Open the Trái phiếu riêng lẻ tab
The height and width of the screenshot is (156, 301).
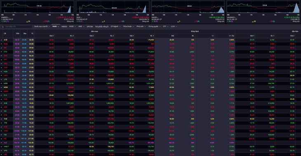(x=102, y=27)
